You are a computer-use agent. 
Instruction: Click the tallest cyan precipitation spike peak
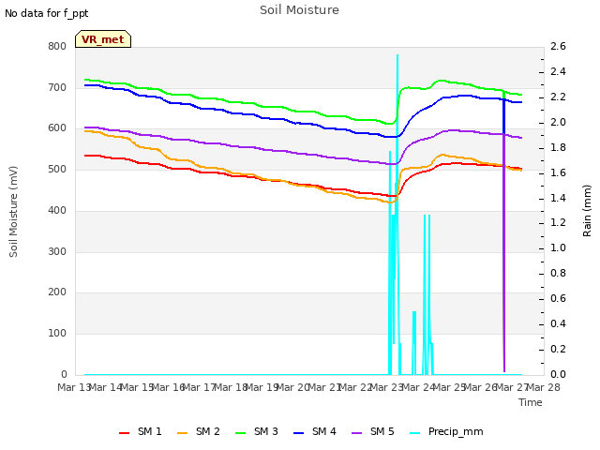click(x=397, y=56)
